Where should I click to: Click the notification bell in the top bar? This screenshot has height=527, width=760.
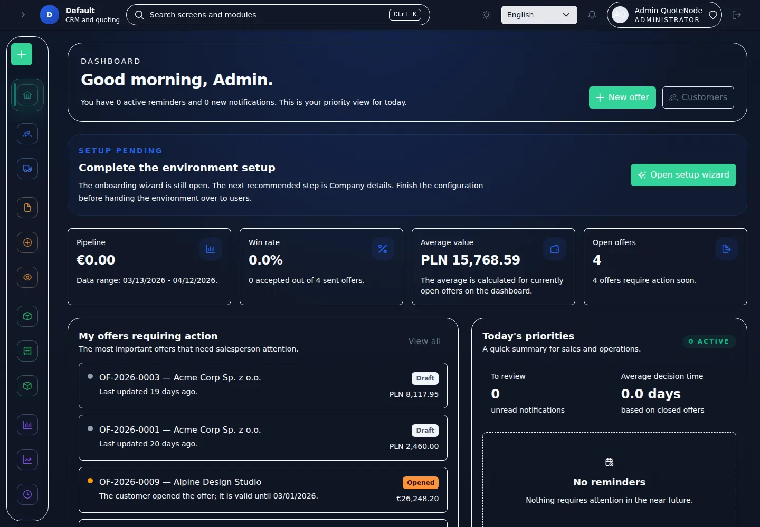592,15
